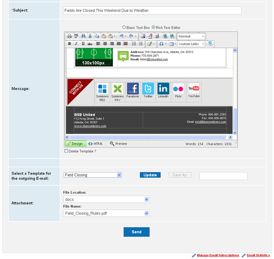Align text center

click(x=105, y=44)
